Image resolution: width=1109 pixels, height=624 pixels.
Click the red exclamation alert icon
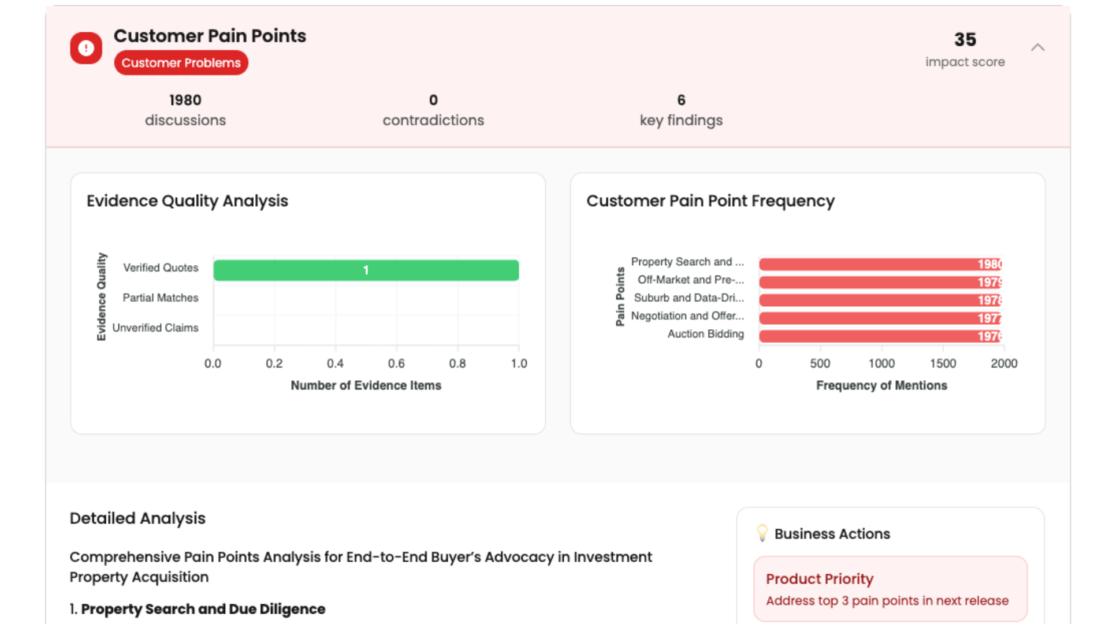pyautogui.click(x=86, y=48)
